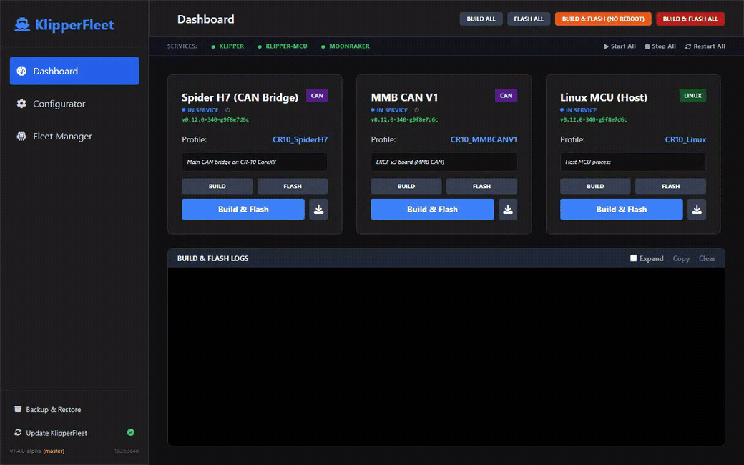Click Build & Flash on MMB CAN V1
Viewport: 744px width, 465px height.
click(x=432, y=209)
